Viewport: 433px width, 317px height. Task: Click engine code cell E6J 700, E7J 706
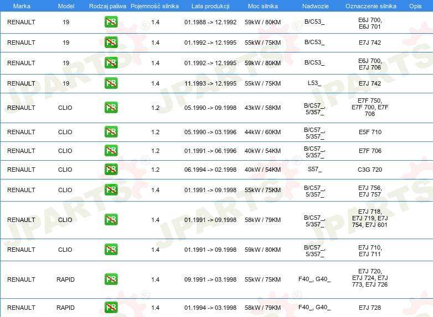pos(370,64)
